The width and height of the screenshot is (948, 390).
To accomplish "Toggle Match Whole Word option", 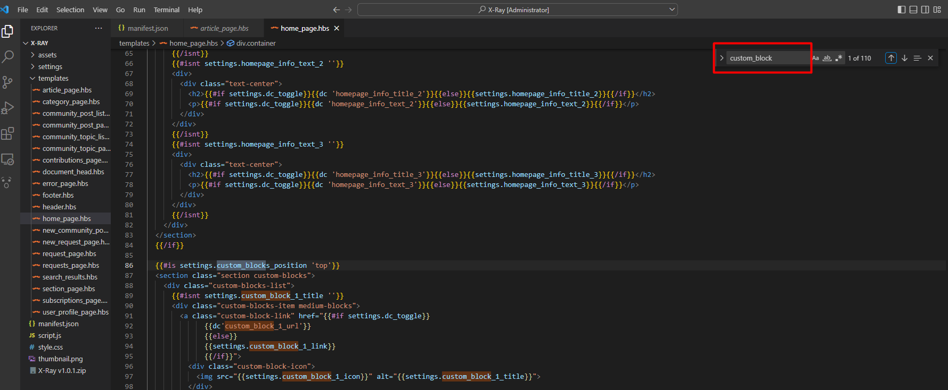I will (827, 58).
